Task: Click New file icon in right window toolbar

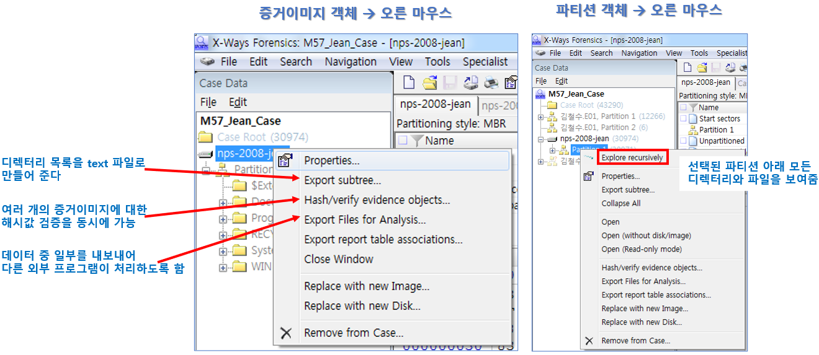Action: 688,68
